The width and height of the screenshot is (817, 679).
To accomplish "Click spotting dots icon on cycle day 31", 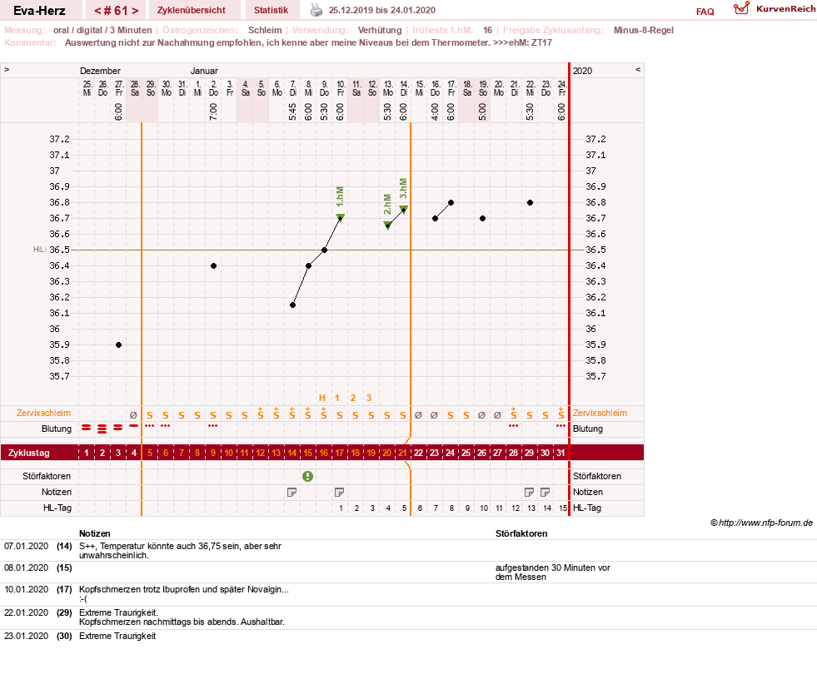I will [x=560, y=425].
